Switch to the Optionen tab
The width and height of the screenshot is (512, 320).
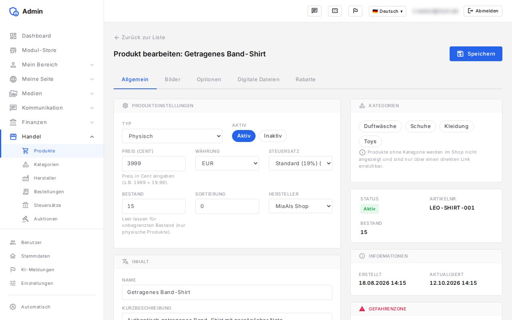tap(209, 80)
